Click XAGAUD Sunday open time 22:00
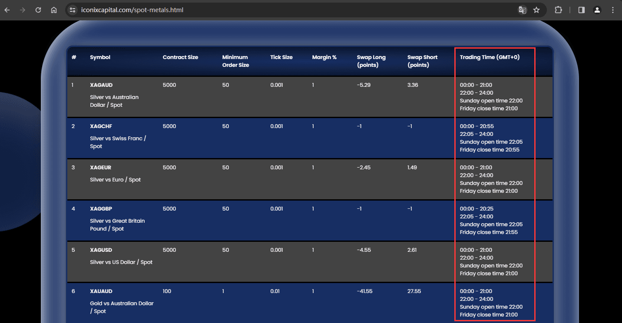The image size is (622, 323). [491, 101]
